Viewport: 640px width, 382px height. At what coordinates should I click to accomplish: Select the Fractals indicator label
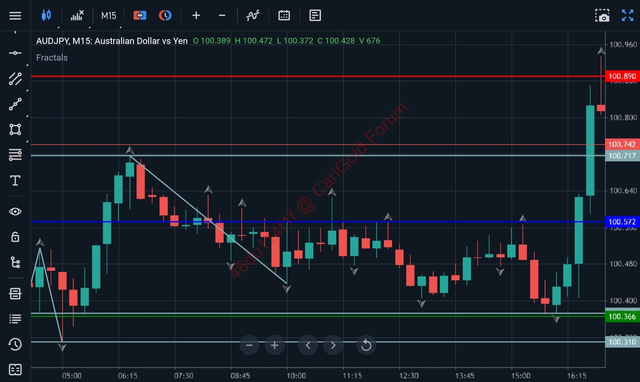coord(52,58)
